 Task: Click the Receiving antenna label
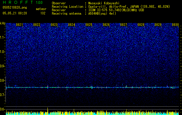(67, 14)
